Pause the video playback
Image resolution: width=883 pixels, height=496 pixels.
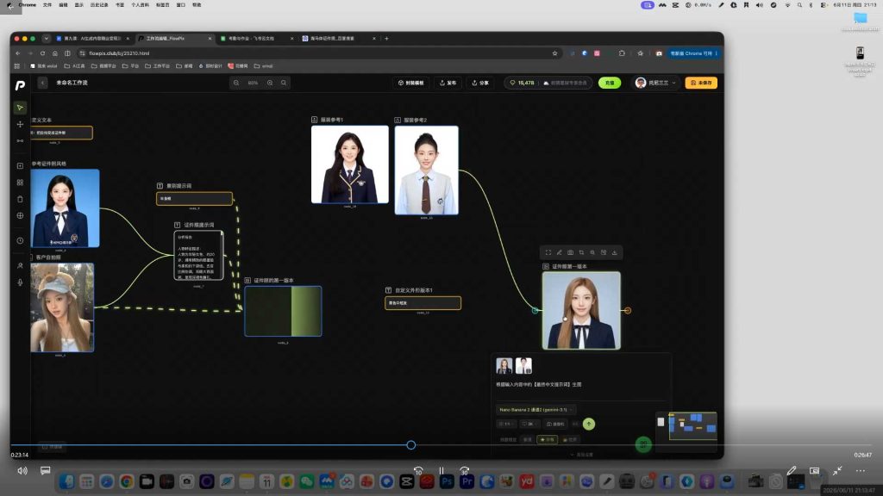(441, 471)
